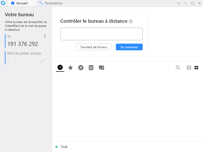Click the ID number 191 376 292
The width and height of the screenshot is (203, 152).
point(23,44)
